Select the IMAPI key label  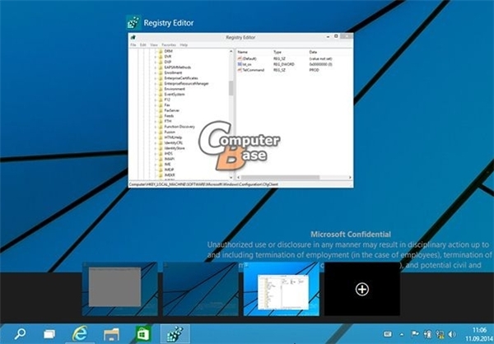click(169, 159)
